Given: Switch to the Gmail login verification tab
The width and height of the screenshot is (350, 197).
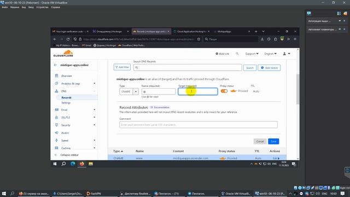Looking at the screenshot, I should point(69,32).
